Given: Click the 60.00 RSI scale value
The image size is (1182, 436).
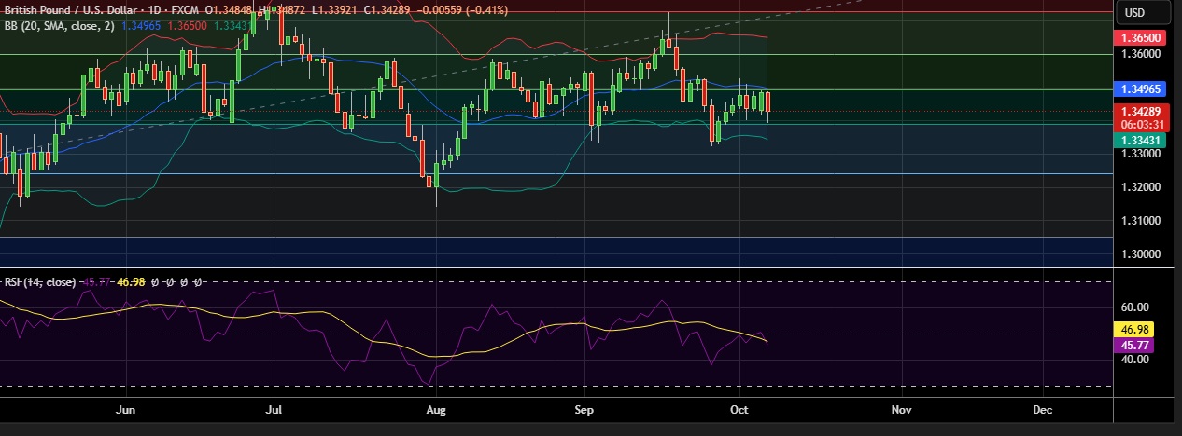Looking at the screenshot, I should coord(1135,307).
